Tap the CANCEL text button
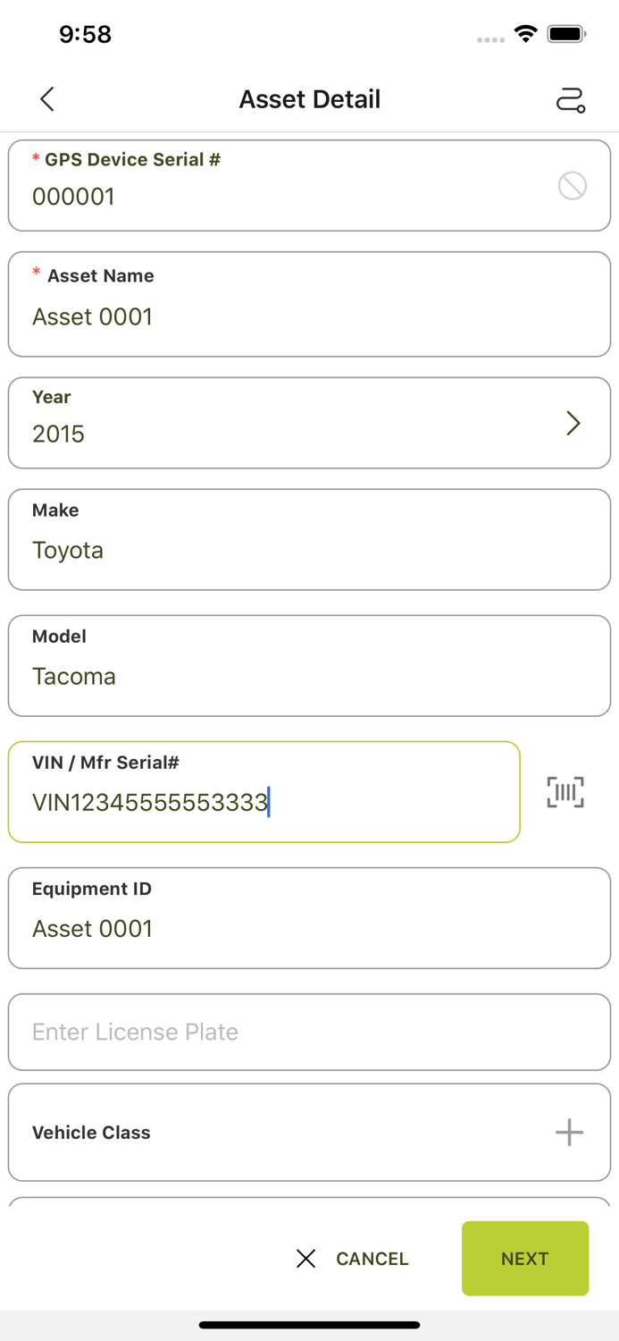 (372, 1259)
